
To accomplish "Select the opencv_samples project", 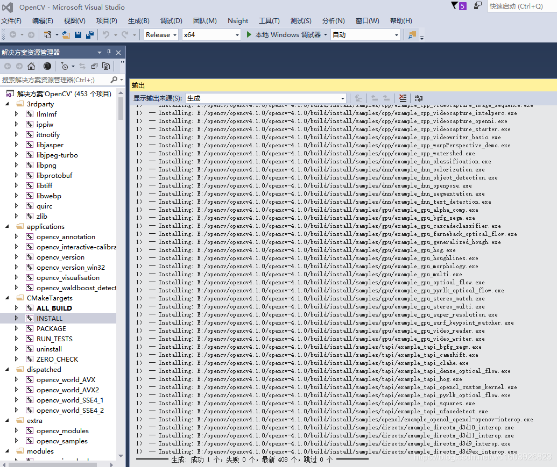I will tap(62, 441).
